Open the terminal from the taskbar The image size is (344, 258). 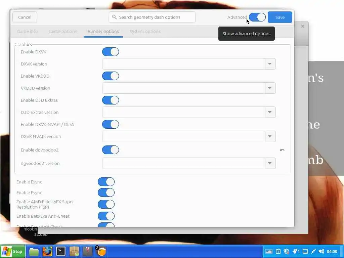pos(61,251)
